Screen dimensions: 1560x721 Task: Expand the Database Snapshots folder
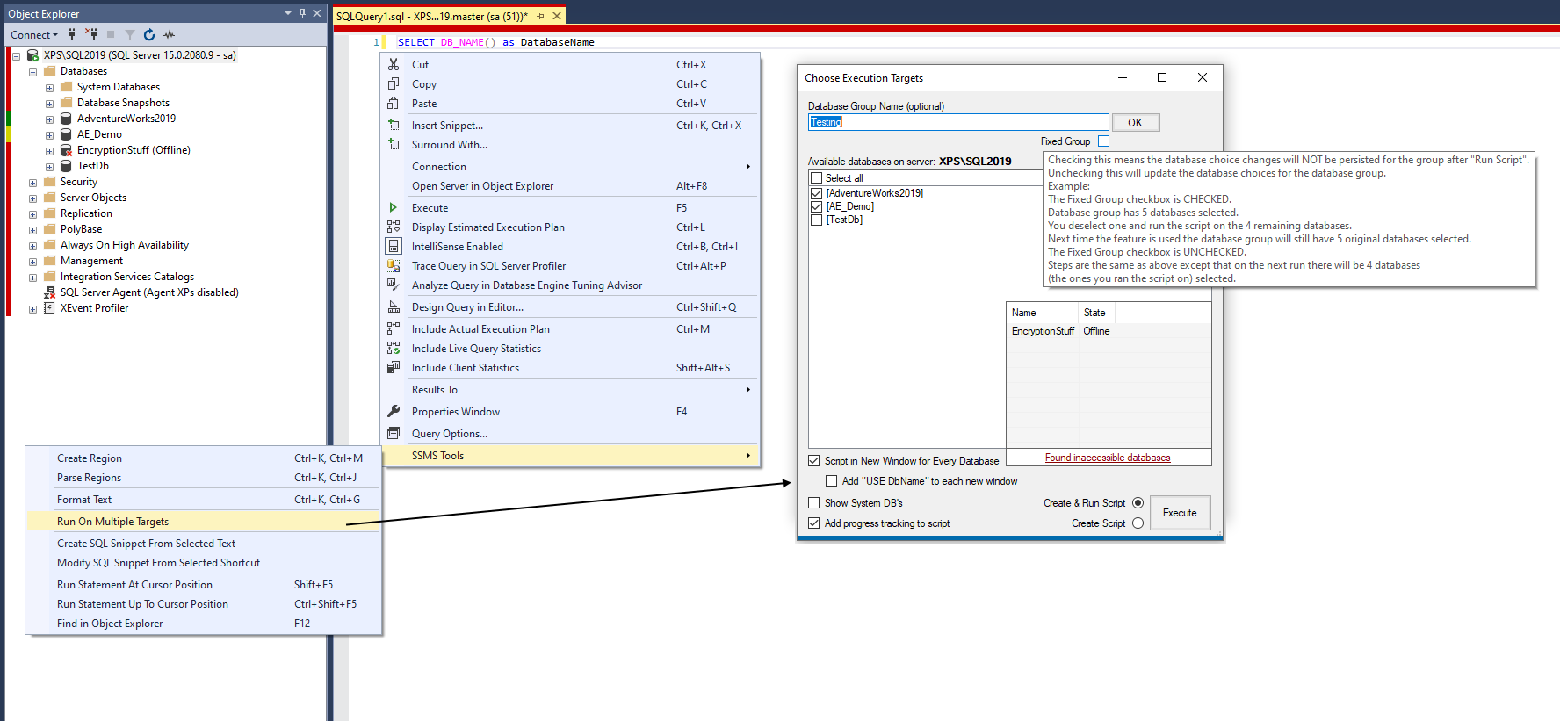tap(49, 104)
